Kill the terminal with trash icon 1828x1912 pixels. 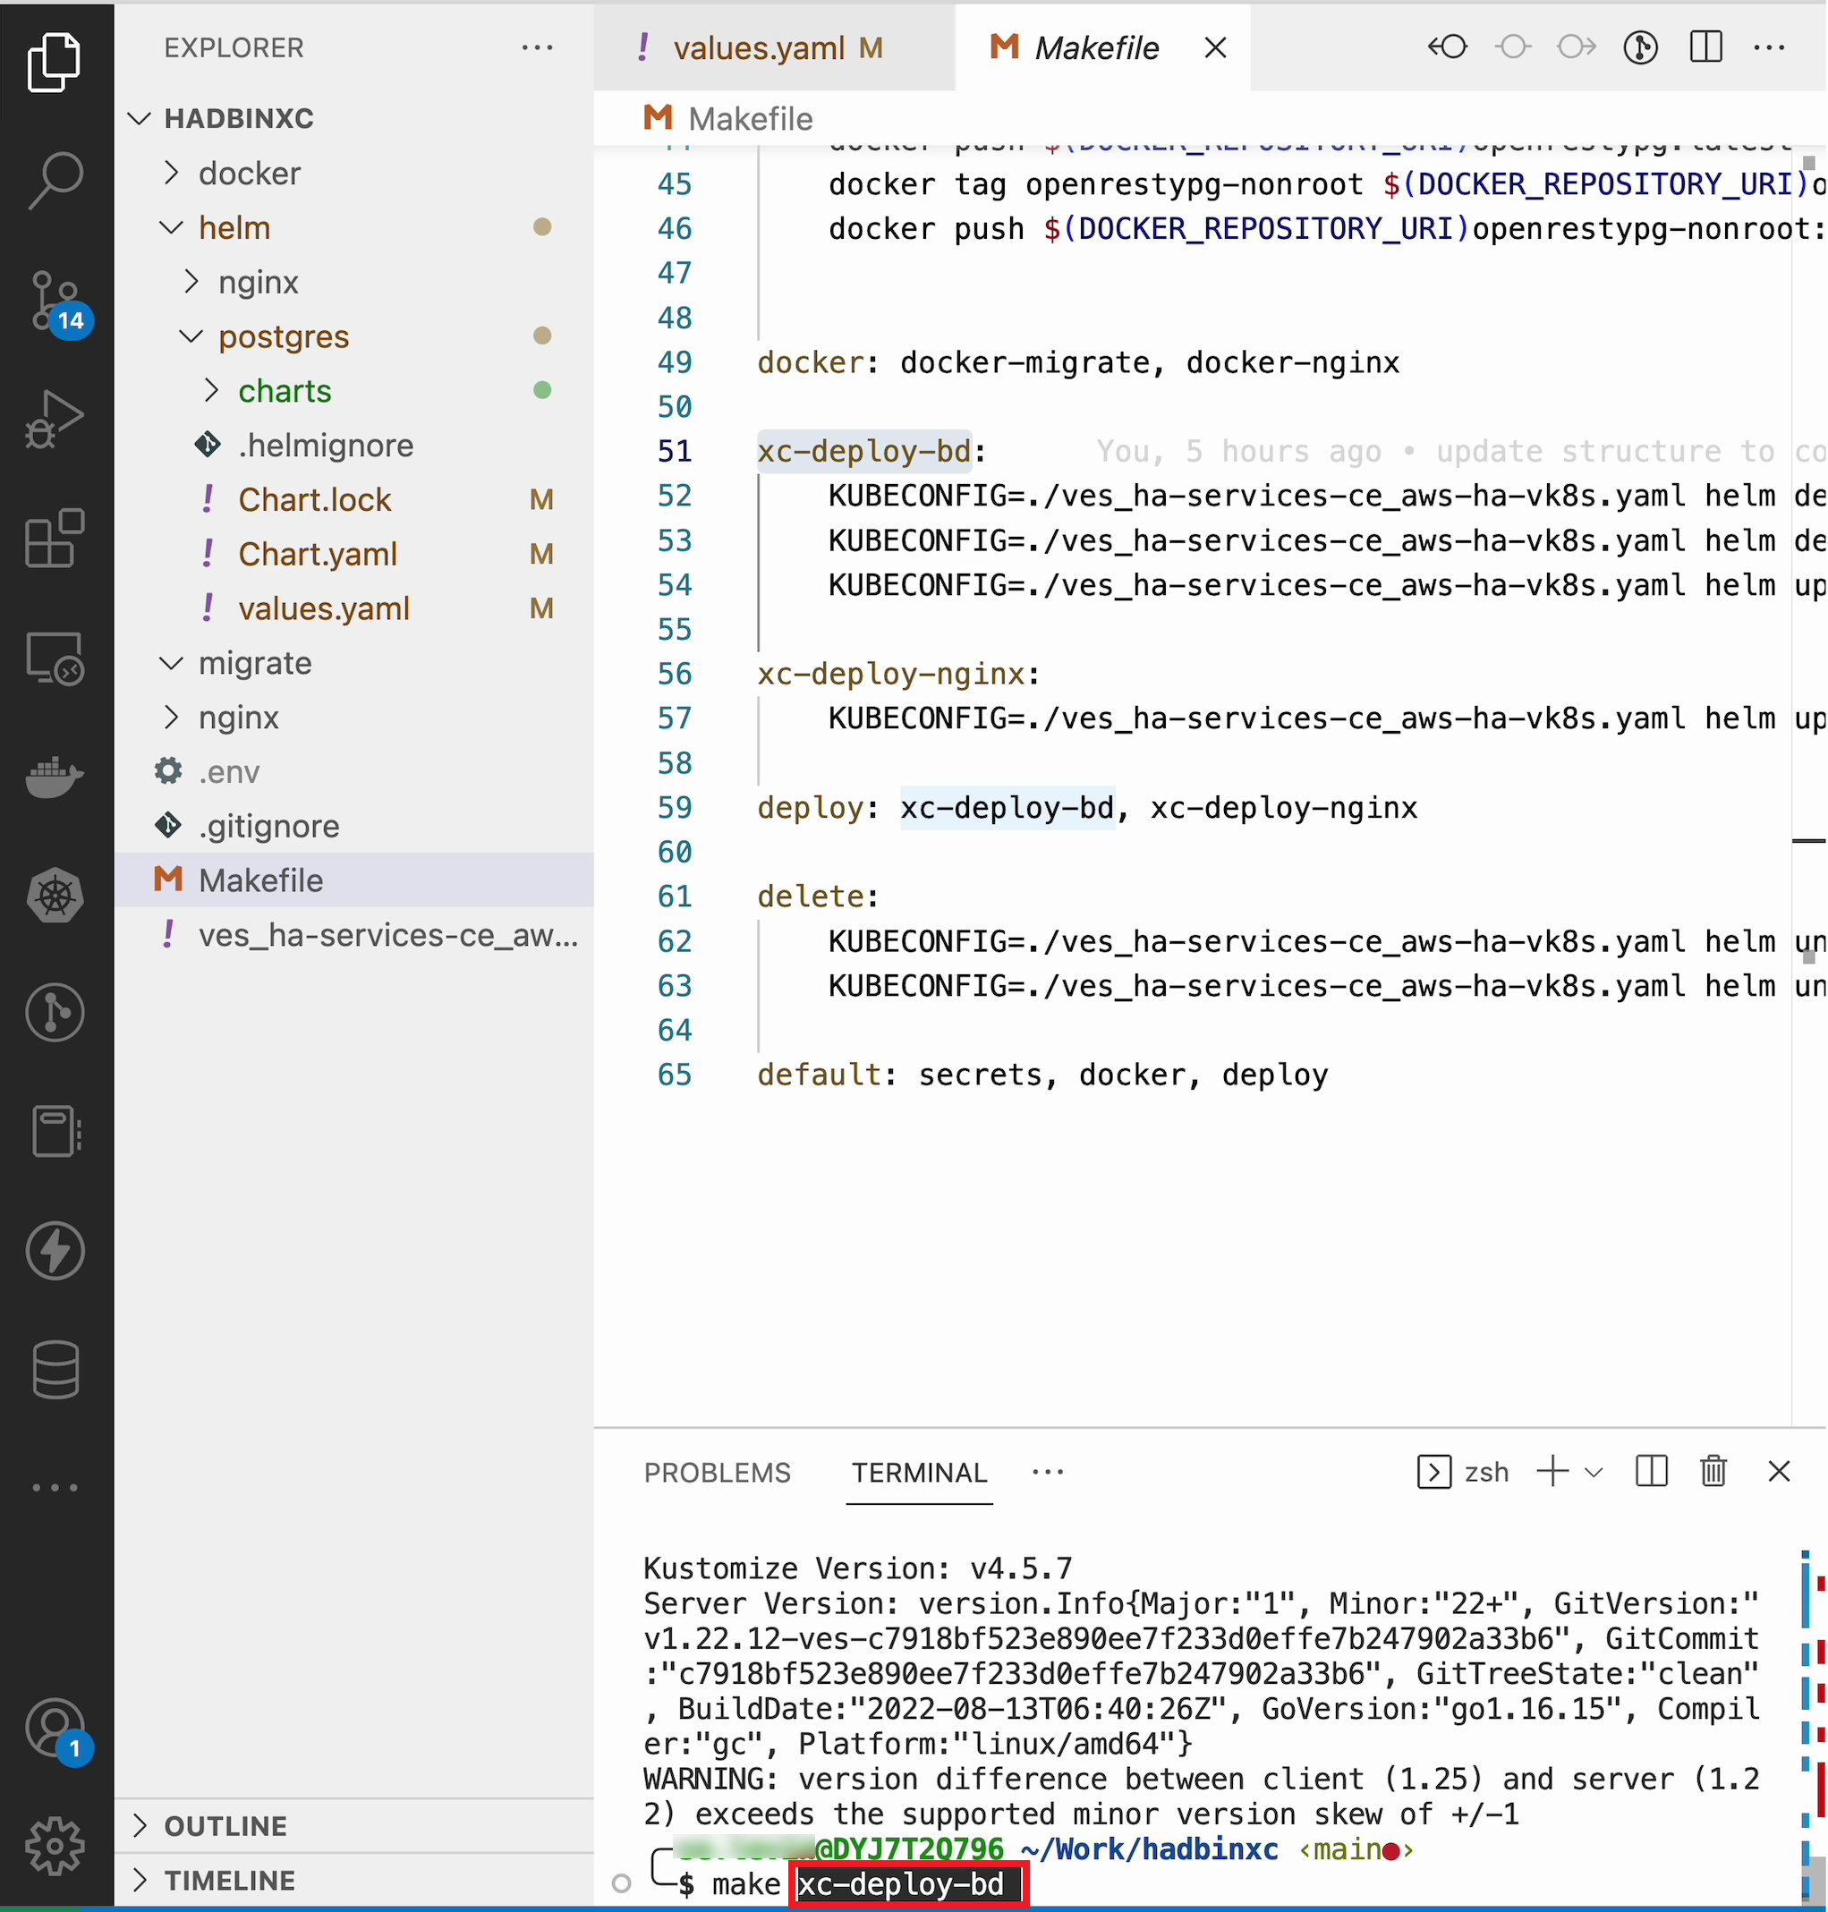1713,1472
